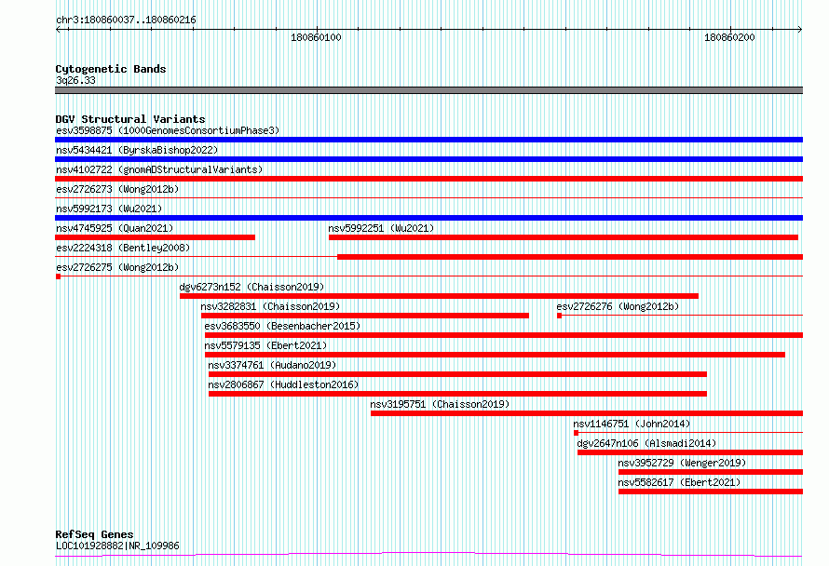Open the esv2224318 (Bentley2008) variant label
Screen dimensions: 829x566
tap(123, 248)
